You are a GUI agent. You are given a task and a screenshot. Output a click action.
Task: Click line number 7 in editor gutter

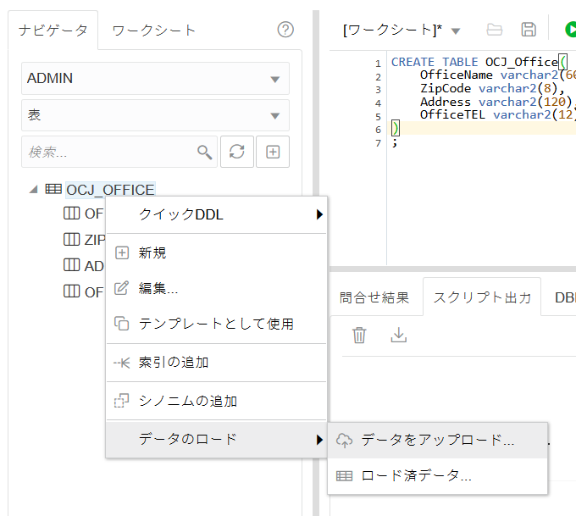coord(378,143)
